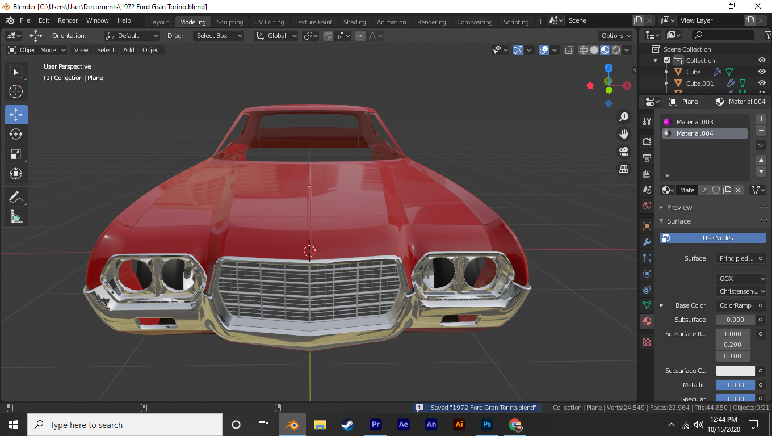
Task: Open the Object properties tab
Action: (x=647, y=226)
